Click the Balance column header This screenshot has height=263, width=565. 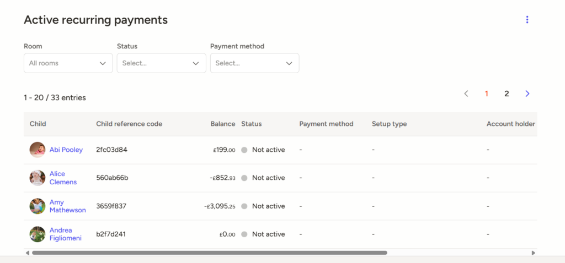click(x=223, y=124)
